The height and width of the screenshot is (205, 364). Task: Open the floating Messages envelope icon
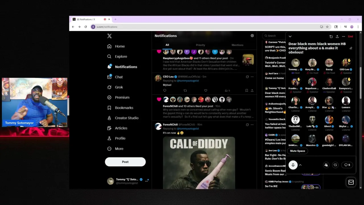(351, 182)
